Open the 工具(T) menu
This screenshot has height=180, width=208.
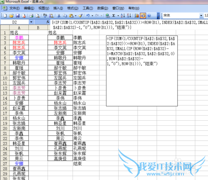coord(88,8)
